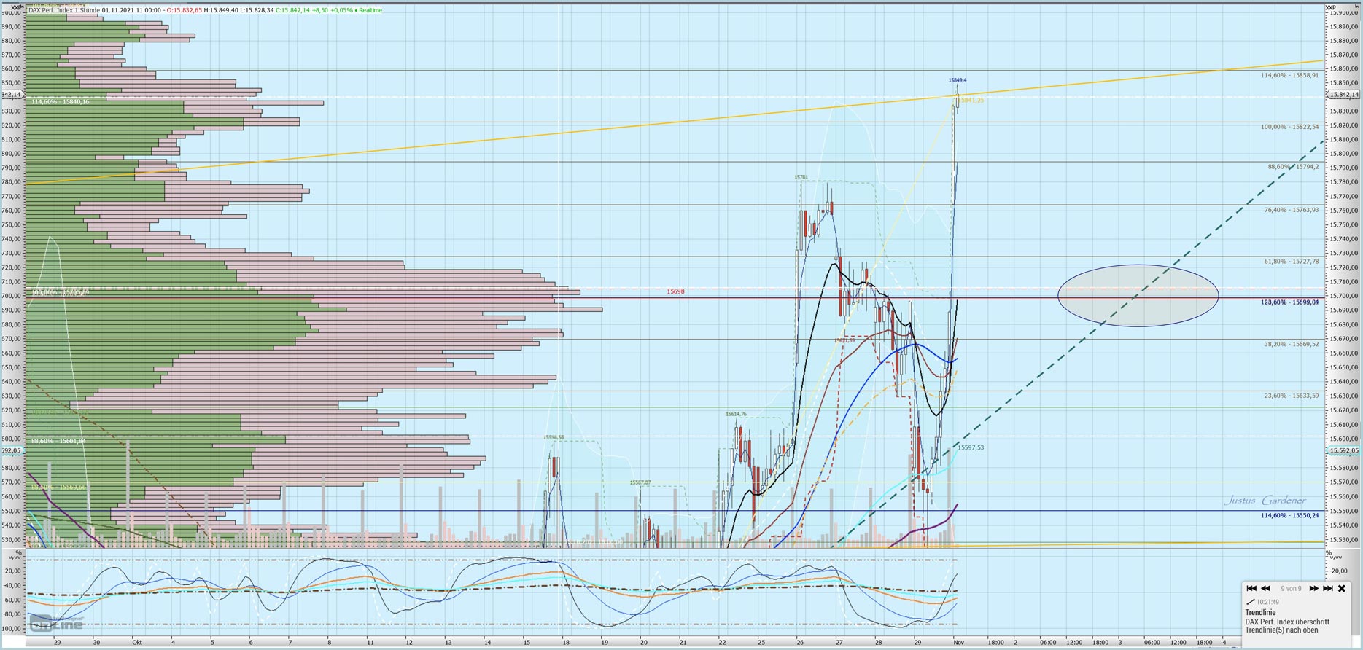Go to the previous alert notification
Image resolution: width=1363 pixels, height=650 pixels.
[x=1266, y=589]
